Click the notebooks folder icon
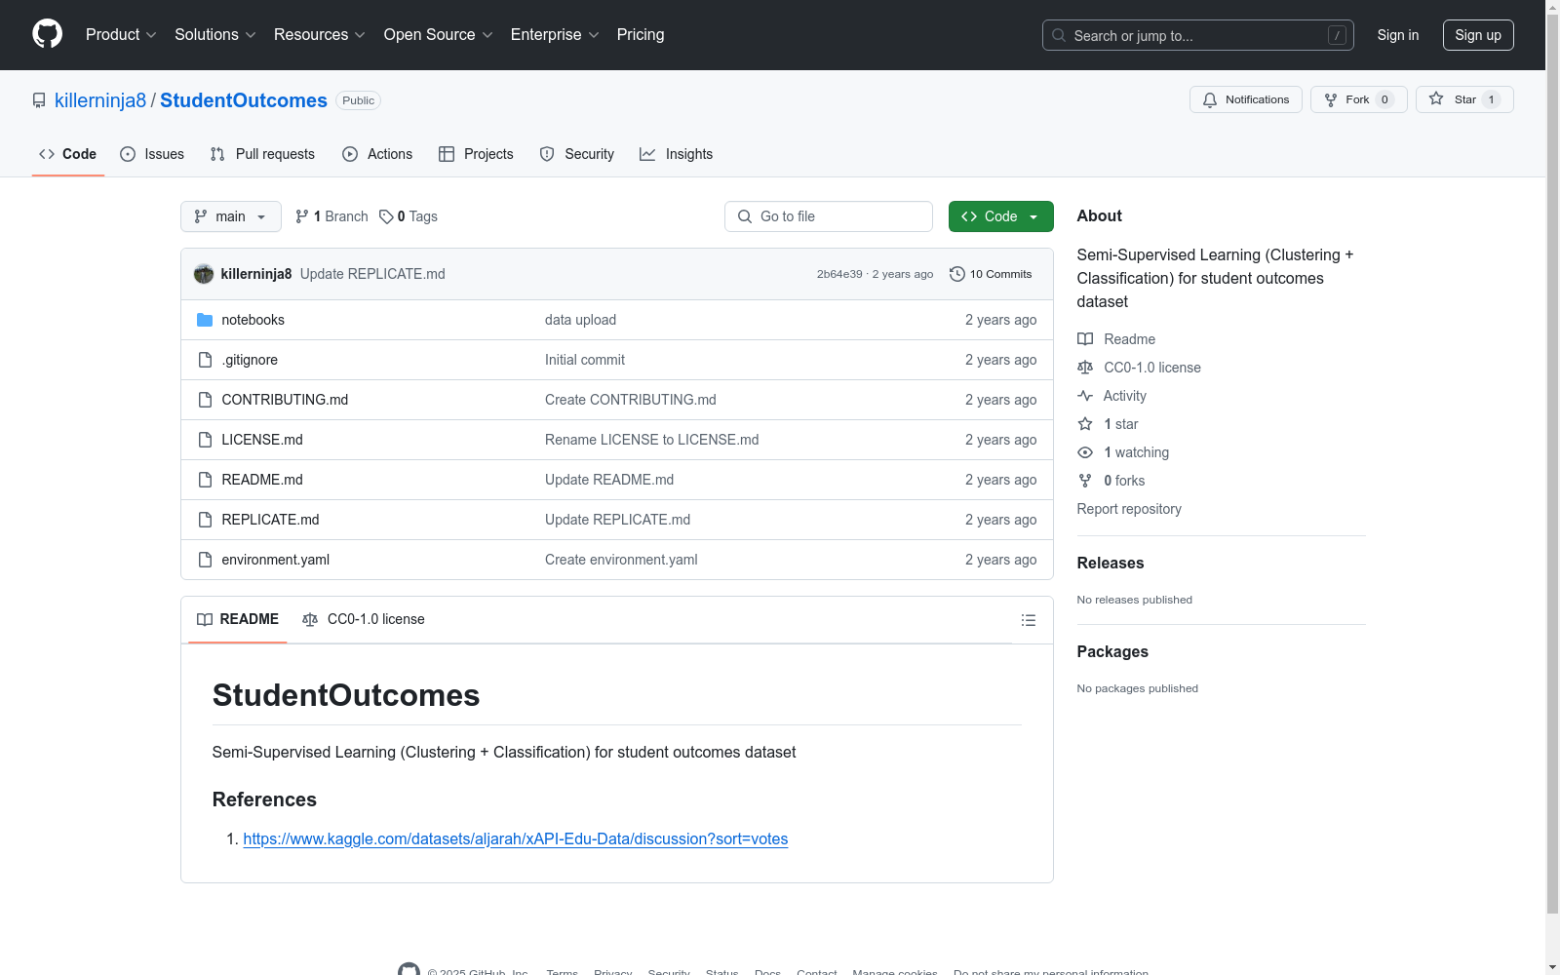Image resolution: width=1560 pixels, height=975 pixels. (205, 320)
